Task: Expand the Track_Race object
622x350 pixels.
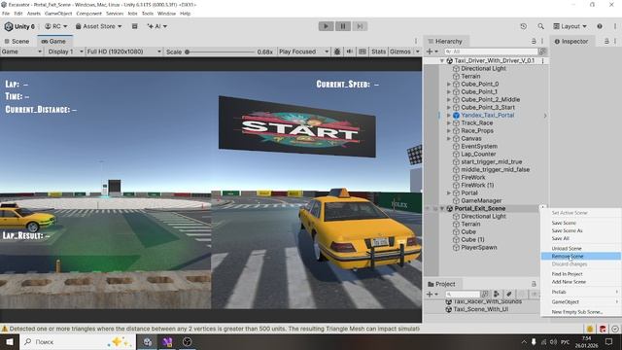Action: coord(449,123)
